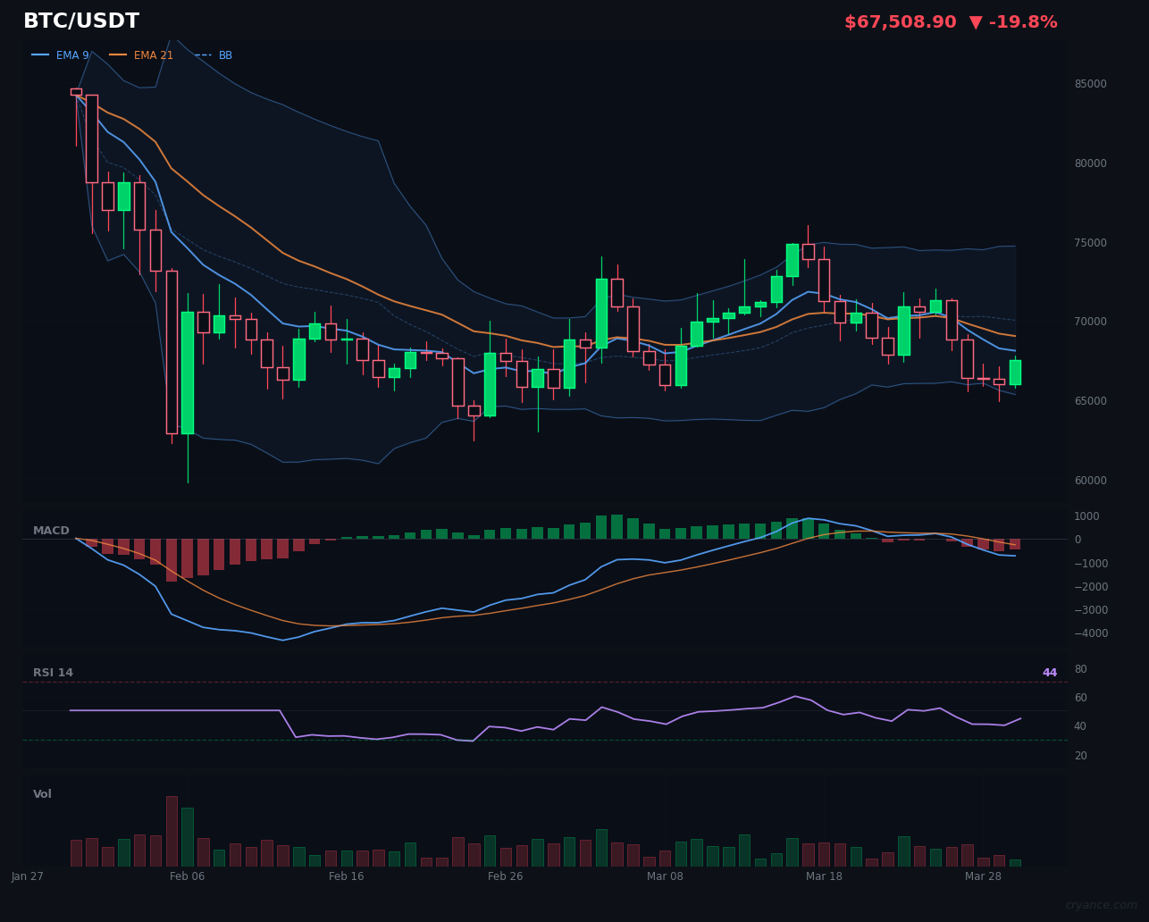Viewport: 1149px width, 922px height.
Task: Click the blue EMA 9 line swatch icon
Action: [x=40, y=54]
